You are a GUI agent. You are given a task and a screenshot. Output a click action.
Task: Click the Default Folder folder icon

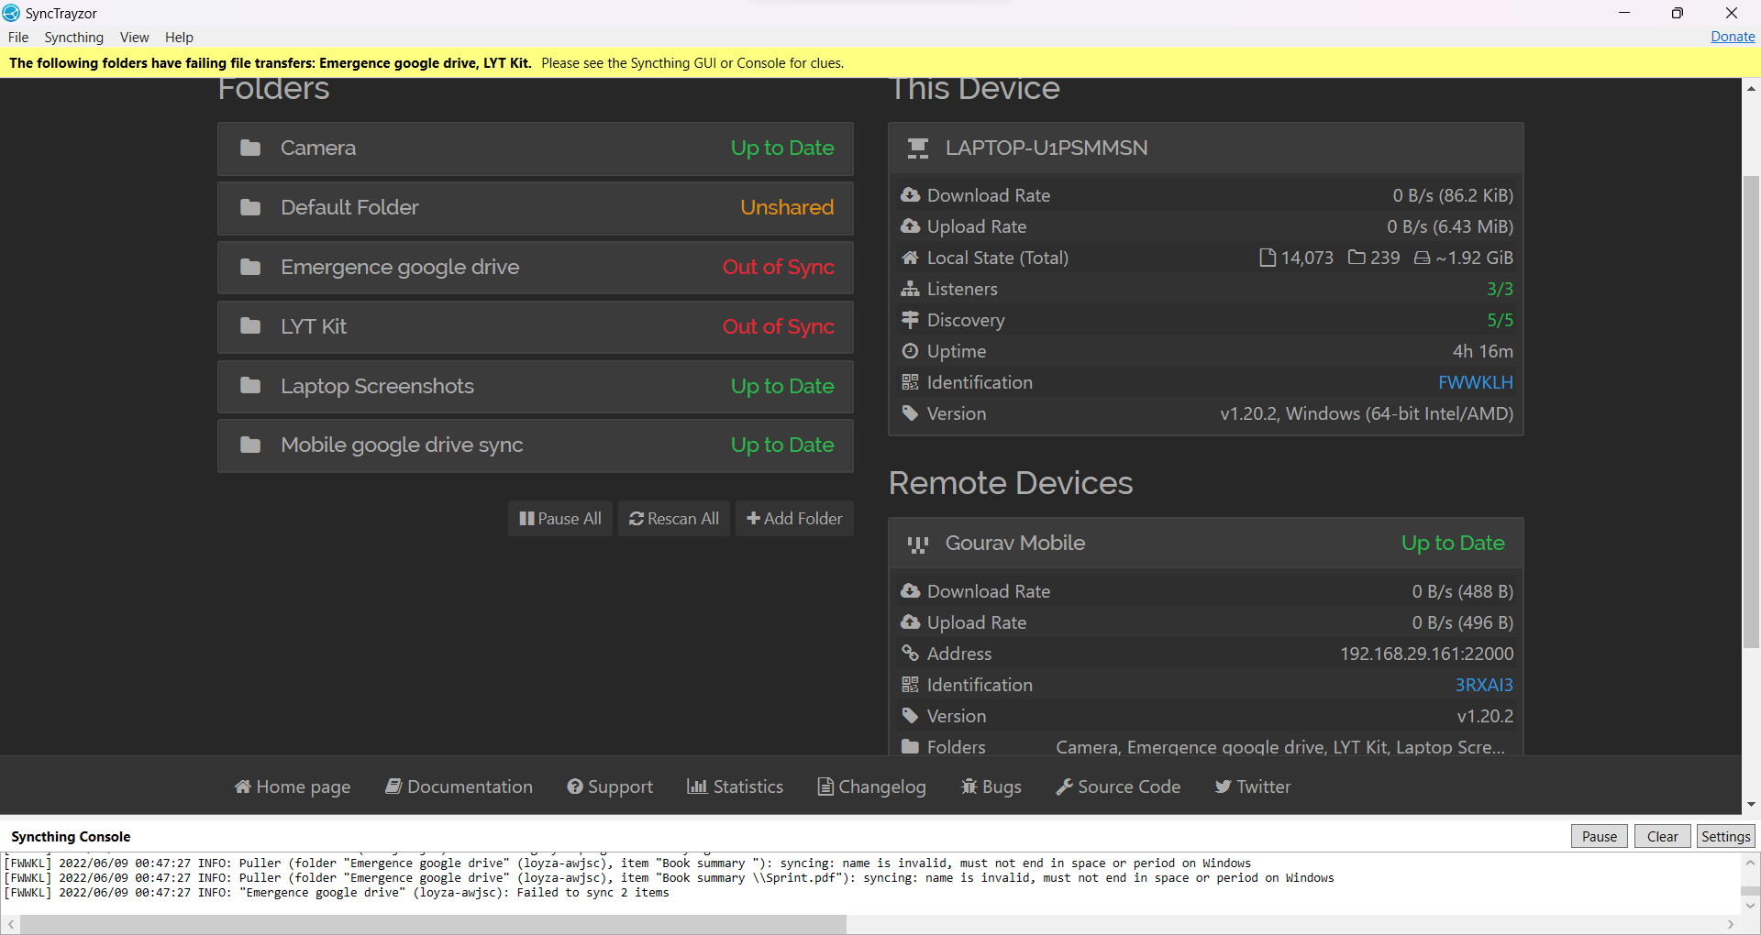point(250,207)
